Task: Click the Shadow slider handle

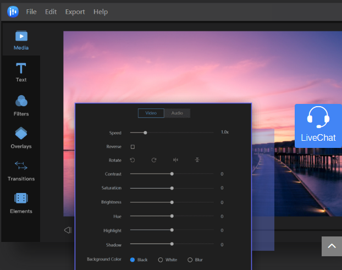Action: [172, 244]
